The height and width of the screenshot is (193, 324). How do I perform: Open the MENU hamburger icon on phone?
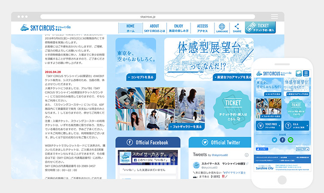point(306,73)
